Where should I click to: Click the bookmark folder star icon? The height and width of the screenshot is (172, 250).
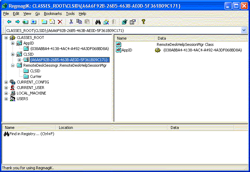tap(33, 22)
